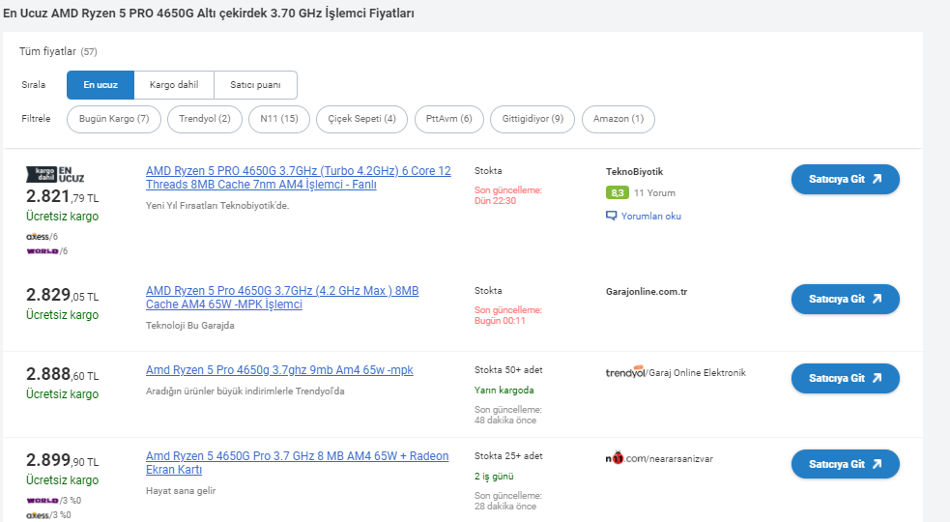This screenshot has height=522, width=950.
Task: Filter by PttAvm (6)
Action: coord(449,119)
